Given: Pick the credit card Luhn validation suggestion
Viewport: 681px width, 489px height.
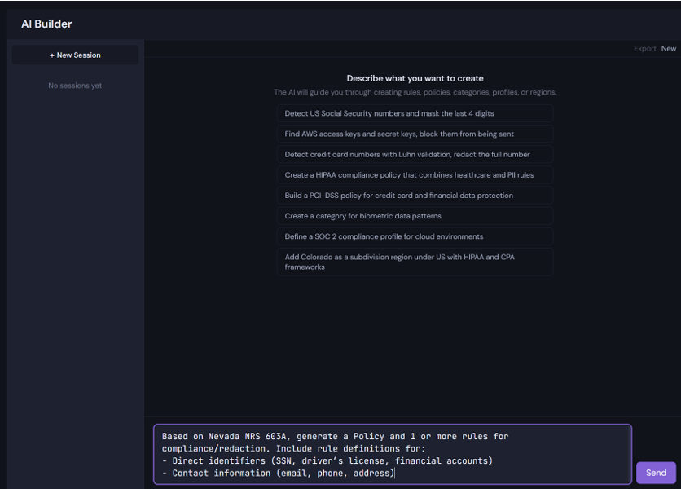Looking at the screenshot, I should pyautogui.click(x=415, y=154).
